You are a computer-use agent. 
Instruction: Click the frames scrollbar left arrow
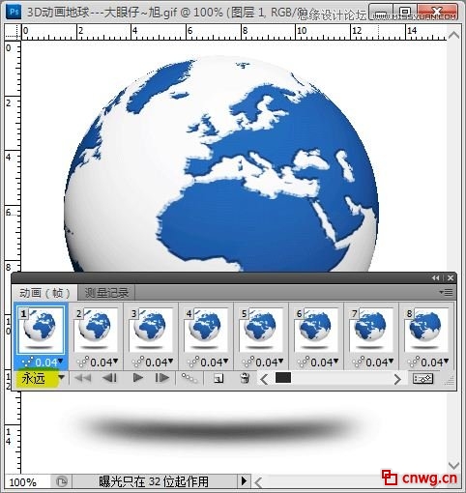pos(264,379)
